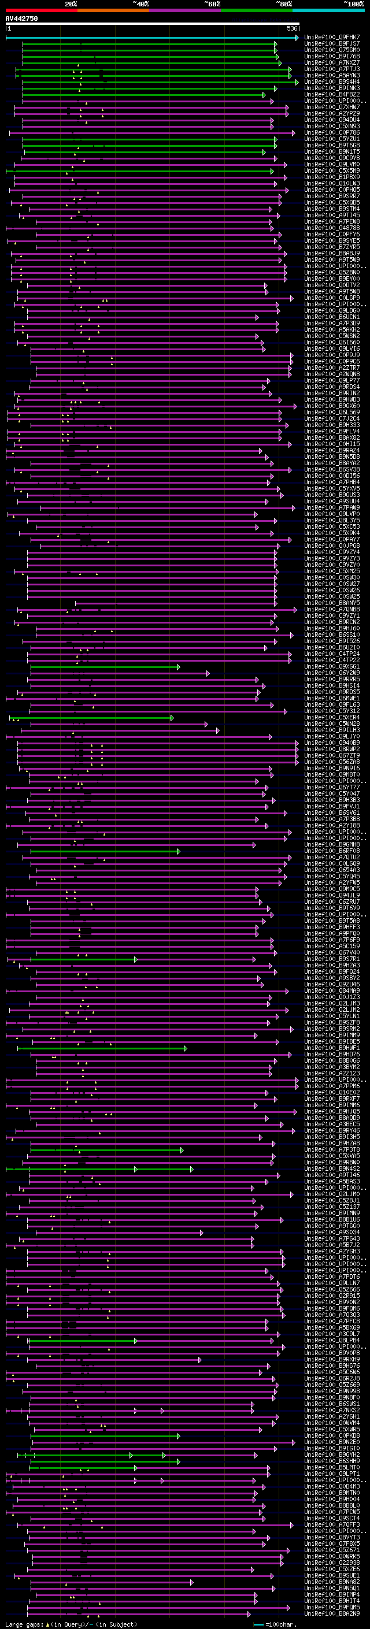Click the green alignment bar for Q9XGG1

click(105, 667)
